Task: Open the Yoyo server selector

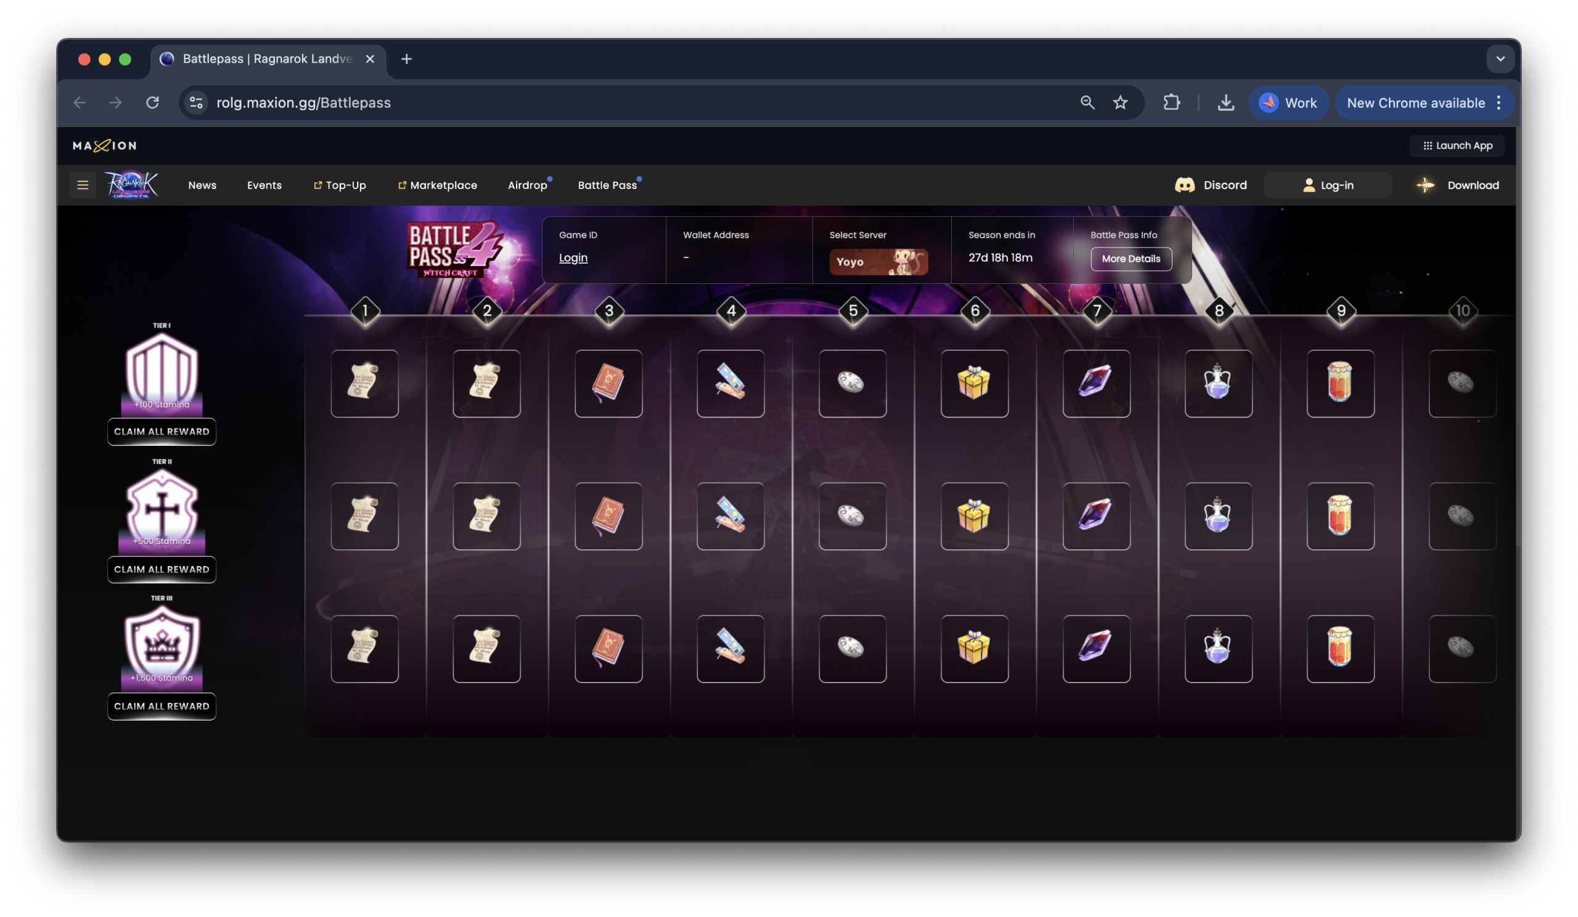Action: (x=878, y=262)
